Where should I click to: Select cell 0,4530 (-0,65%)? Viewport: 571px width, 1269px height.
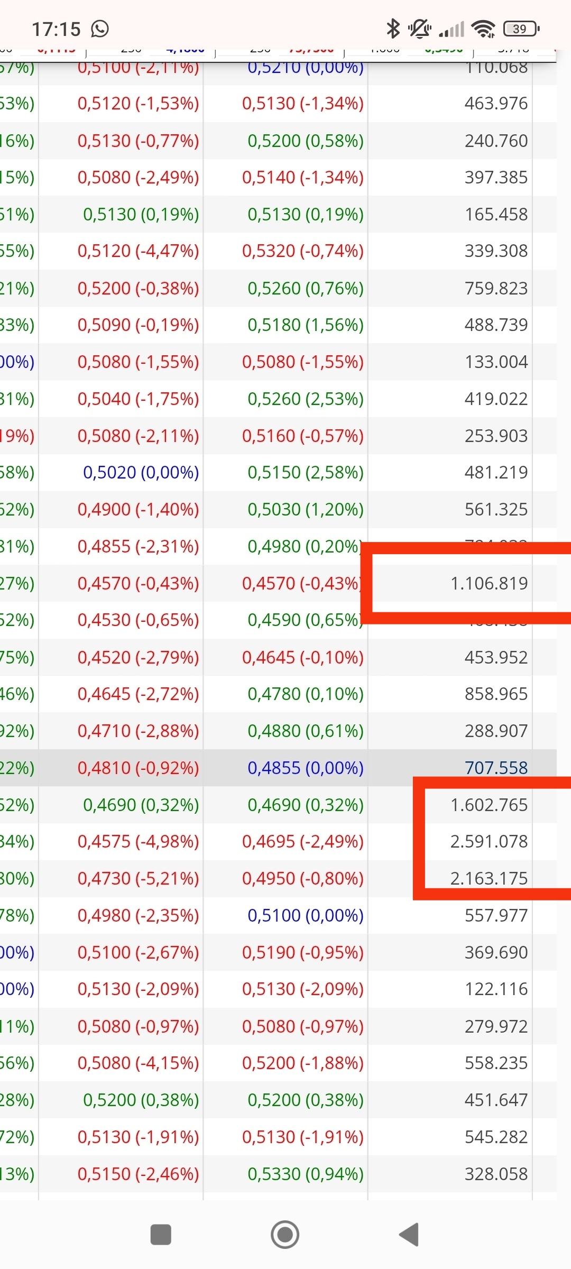tap(138, 620)
